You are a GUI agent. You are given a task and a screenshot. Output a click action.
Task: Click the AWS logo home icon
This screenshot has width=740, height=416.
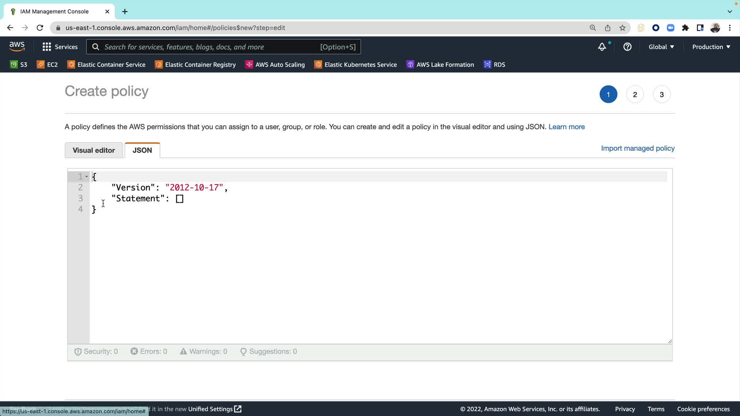(17, 47)
